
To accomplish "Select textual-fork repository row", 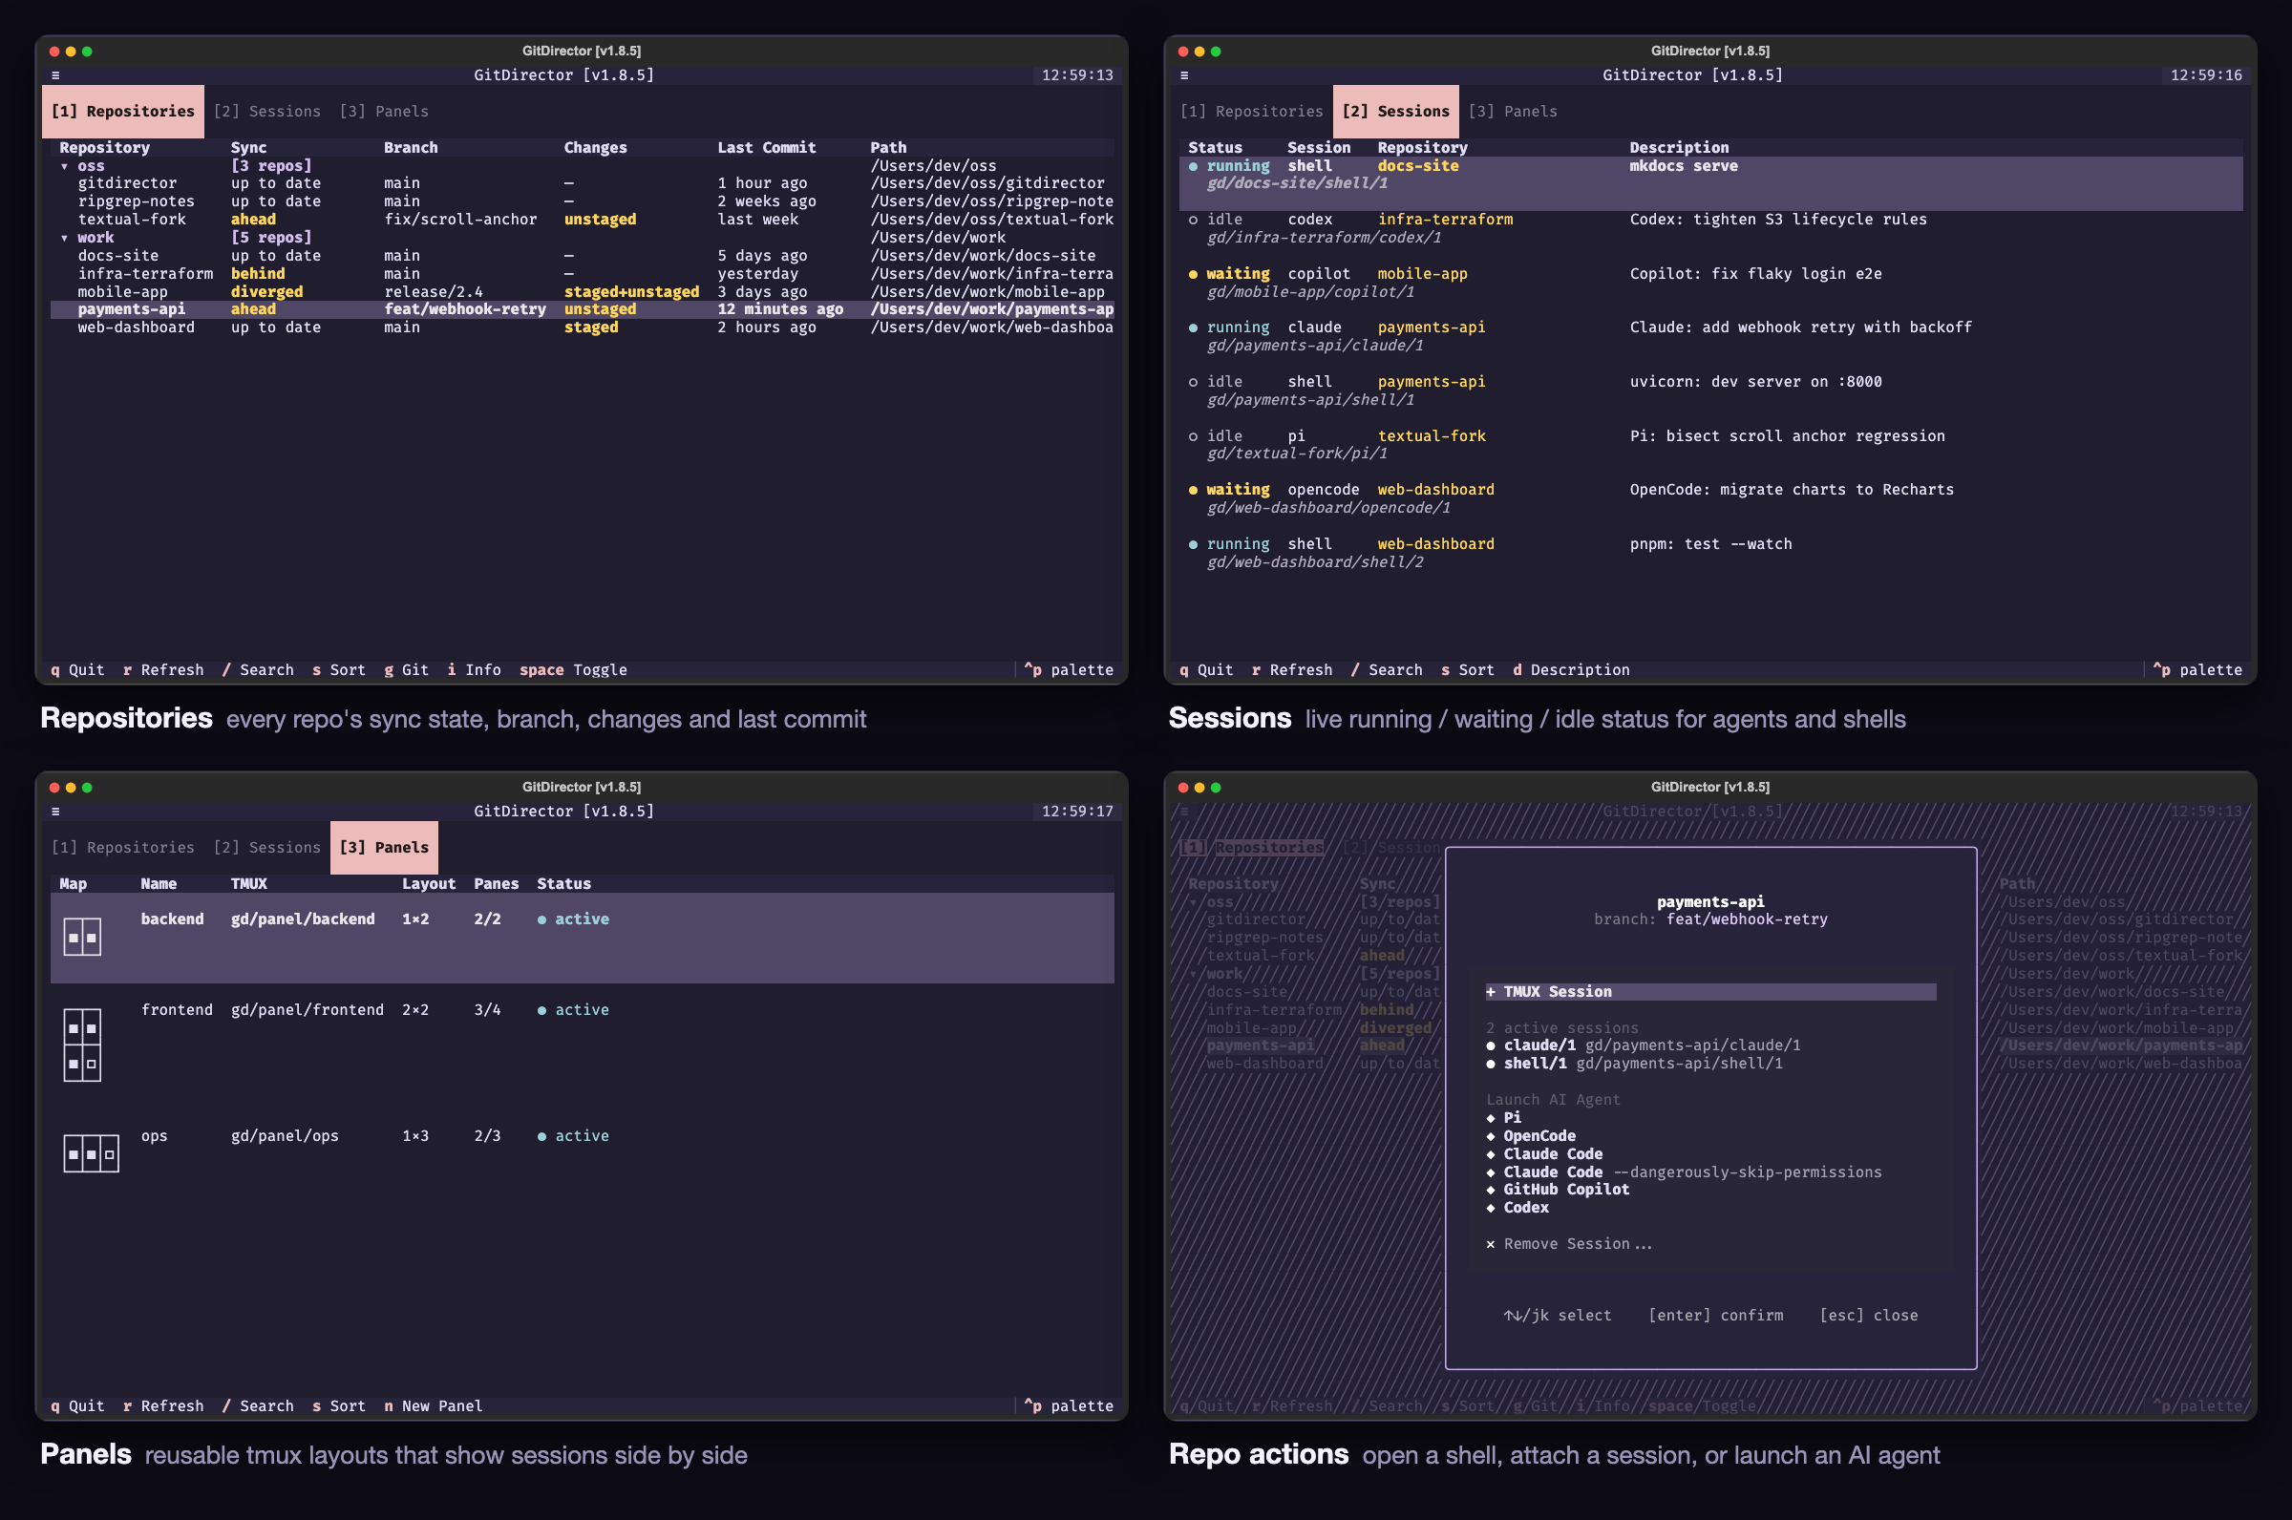I will coord(582,220).
